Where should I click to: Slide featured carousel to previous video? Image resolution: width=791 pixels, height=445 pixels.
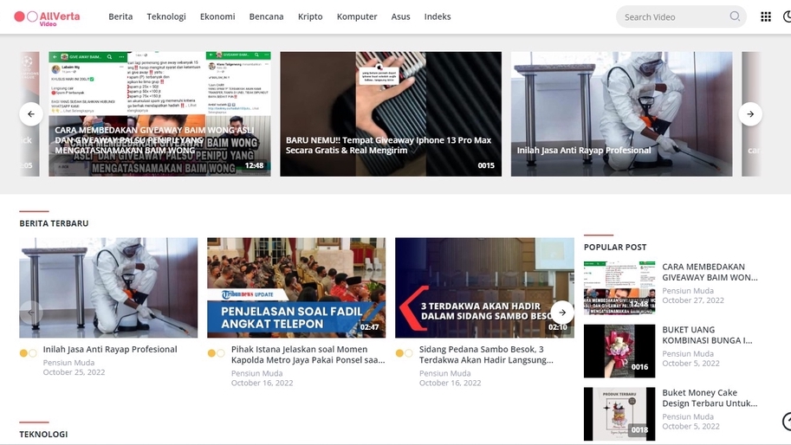(31, 114)
